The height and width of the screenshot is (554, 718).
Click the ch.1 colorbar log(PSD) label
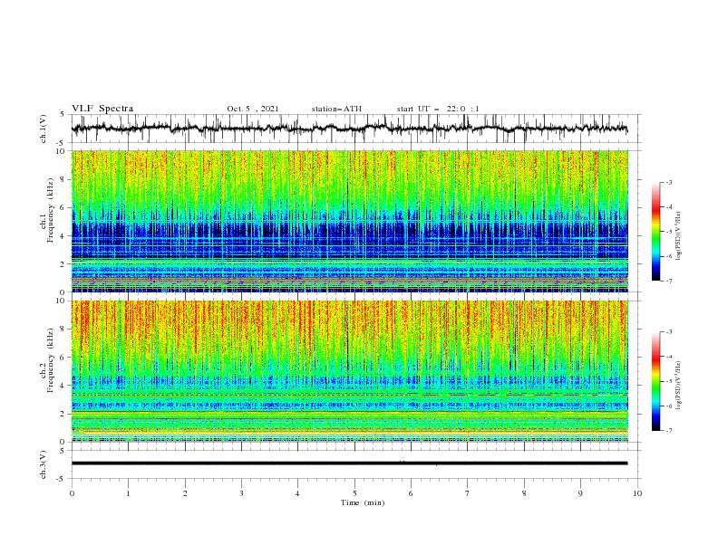(x=679, y=236)
